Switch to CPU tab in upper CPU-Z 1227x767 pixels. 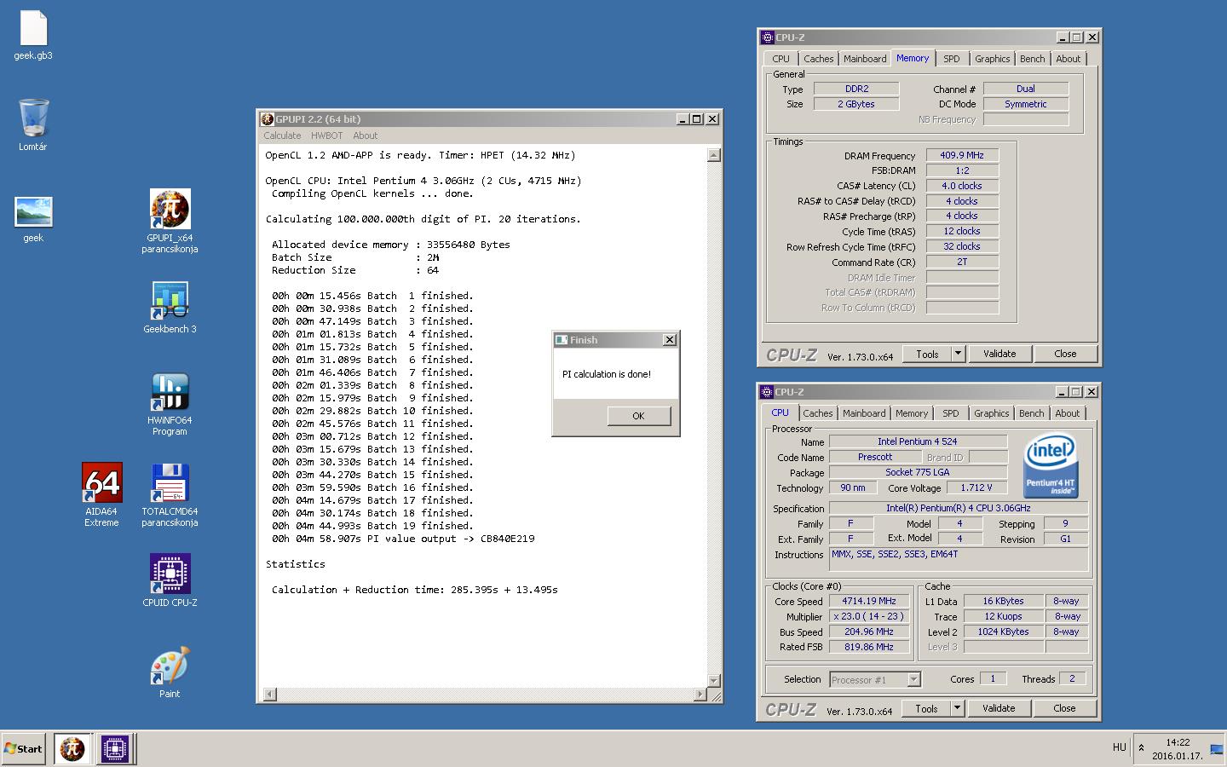[781, 59]
